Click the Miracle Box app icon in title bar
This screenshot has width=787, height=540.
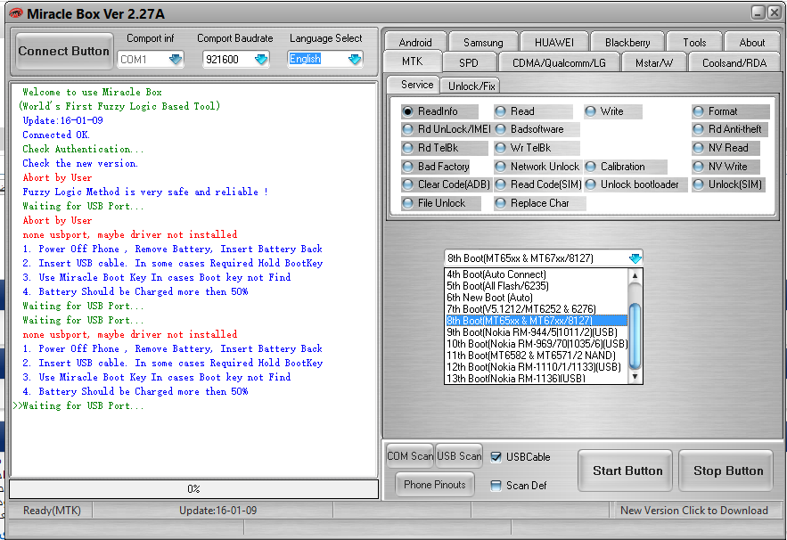click(x=16, y=13)
